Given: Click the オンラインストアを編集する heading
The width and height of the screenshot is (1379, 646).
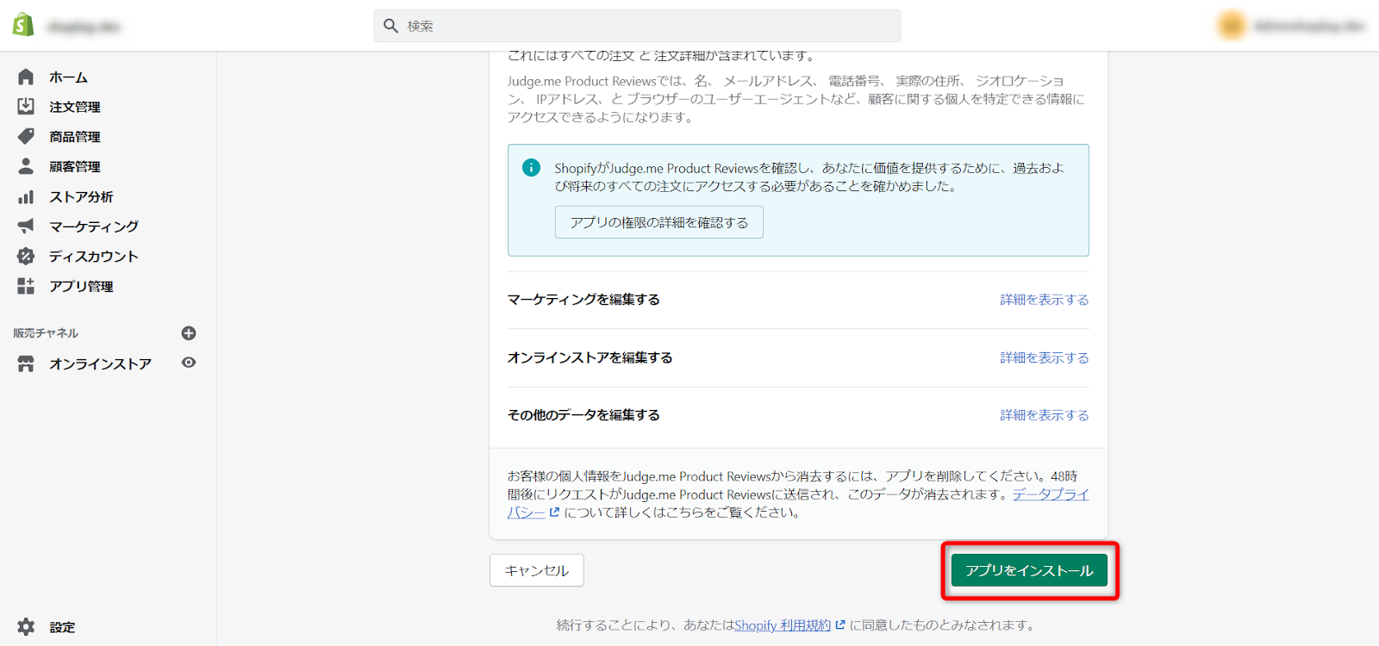Looking at the screenshot, I should [x=590, y=357].
